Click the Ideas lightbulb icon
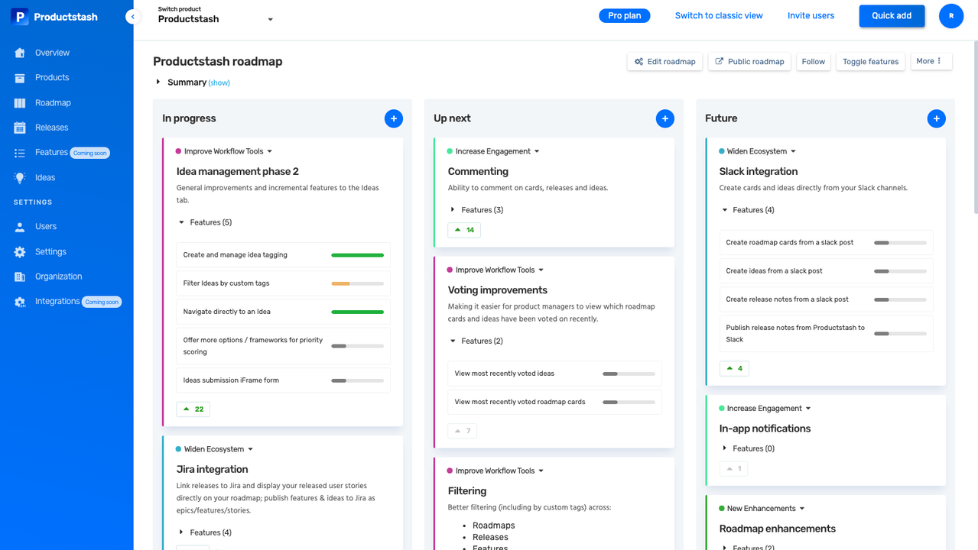978x550 pixels. (x=20, y=177)
